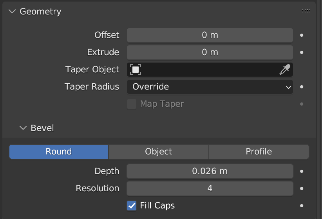322x219 pixels.
Task: Click the Depth 0.026 m value field
Action: pos(210,171)
